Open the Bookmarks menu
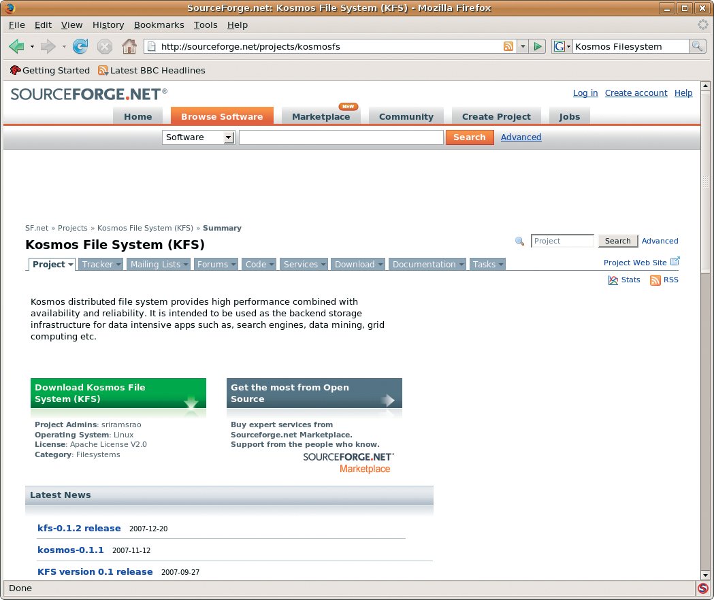Screen dimensions: 714x600 tap(159, 25)
